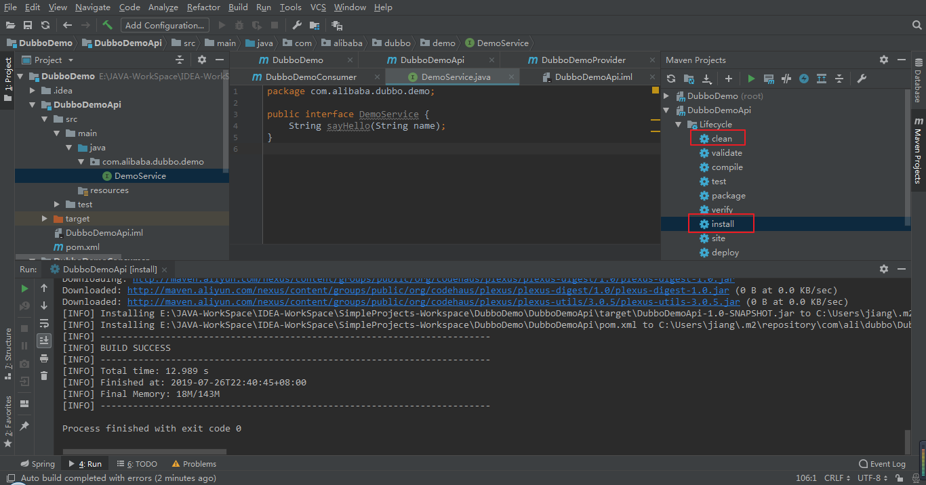Open Project panel gear options
The width and height of the screenshot is (926, 485).
click(x=202, y=60)
